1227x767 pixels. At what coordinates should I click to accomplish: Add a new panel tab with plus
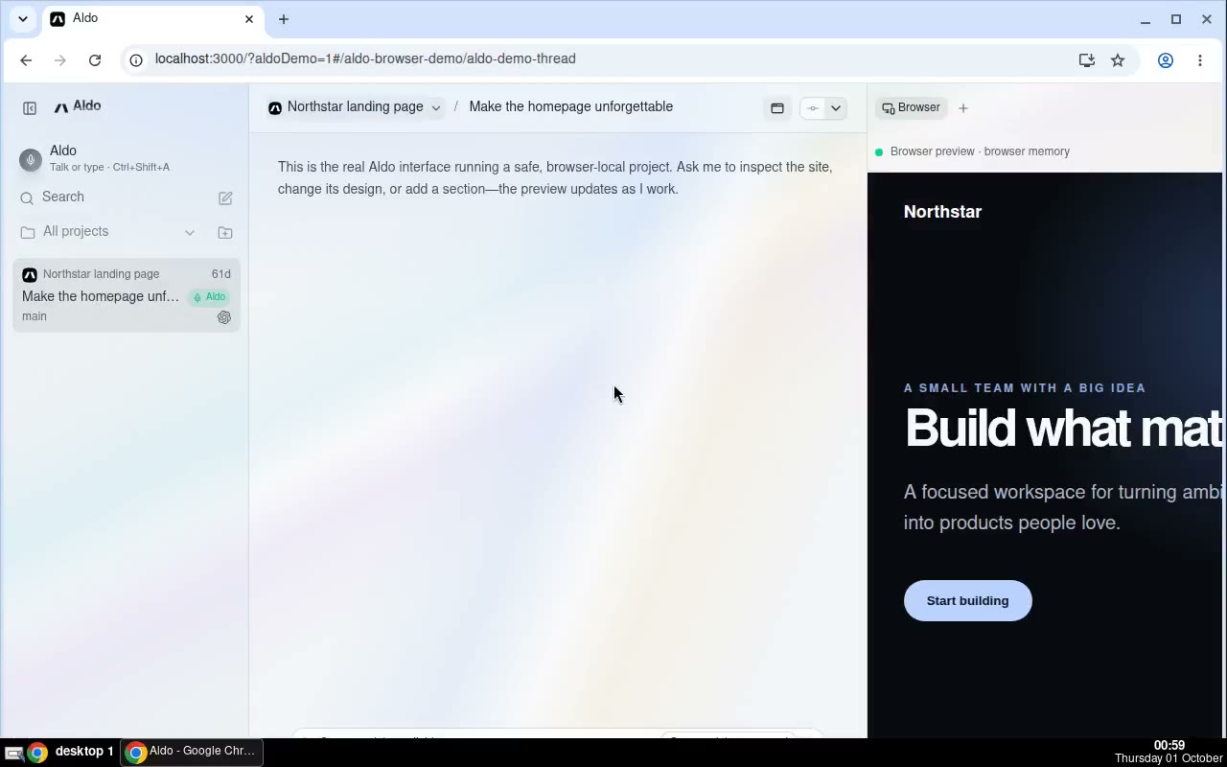pos(963,108)
